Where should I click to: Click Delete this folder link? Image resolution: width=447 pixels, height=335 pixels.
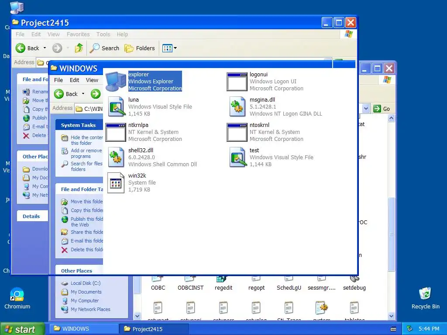coord(87,249)
